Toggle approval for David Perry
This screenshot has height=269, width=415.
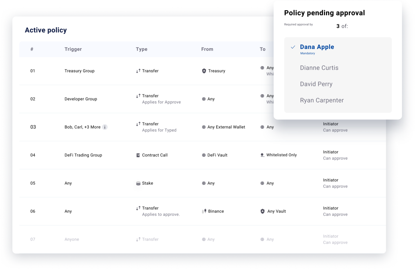coord(316,84)
